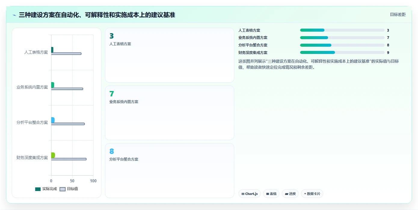Screen dimensions: 418x210
Task: Select the 进度 tag chip
Action: click(x=290, y=194)
